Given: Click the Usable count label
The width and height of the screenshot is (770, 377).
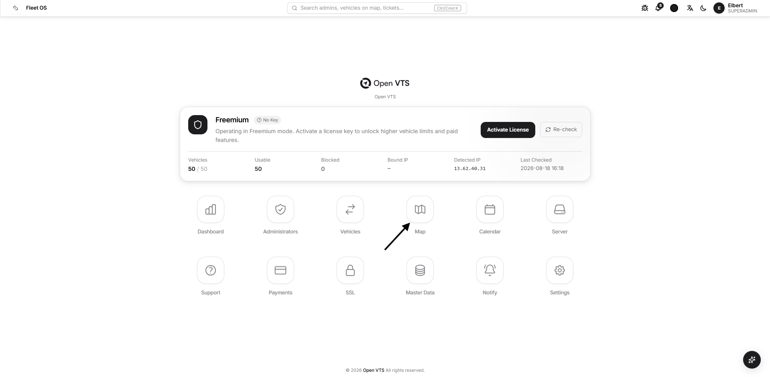Looking at the screenshot, I should (262, 160).
